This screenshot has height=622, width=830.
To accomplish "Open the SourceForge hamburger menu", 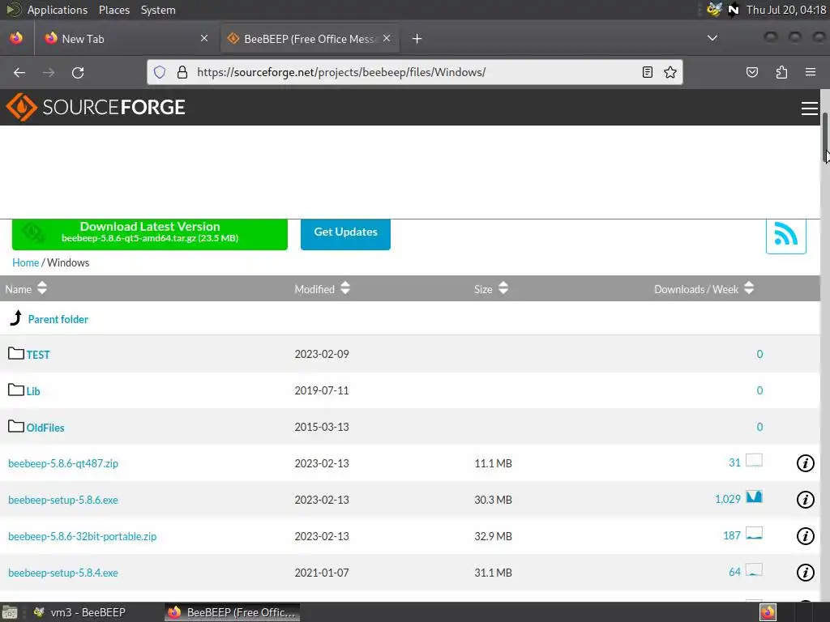I will click(x=810, y=108).
